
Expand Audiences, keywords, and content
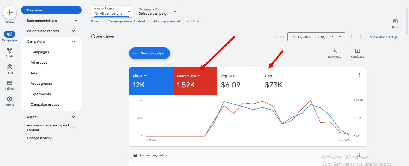[73, 127]
